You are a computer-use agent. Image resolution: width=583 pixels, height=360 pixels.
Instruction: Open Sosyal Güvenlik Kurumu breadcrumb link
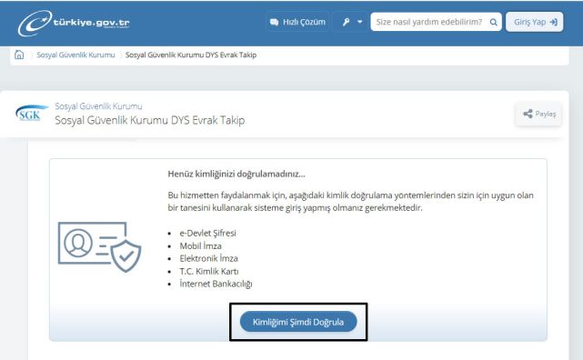tap(75, 55)
